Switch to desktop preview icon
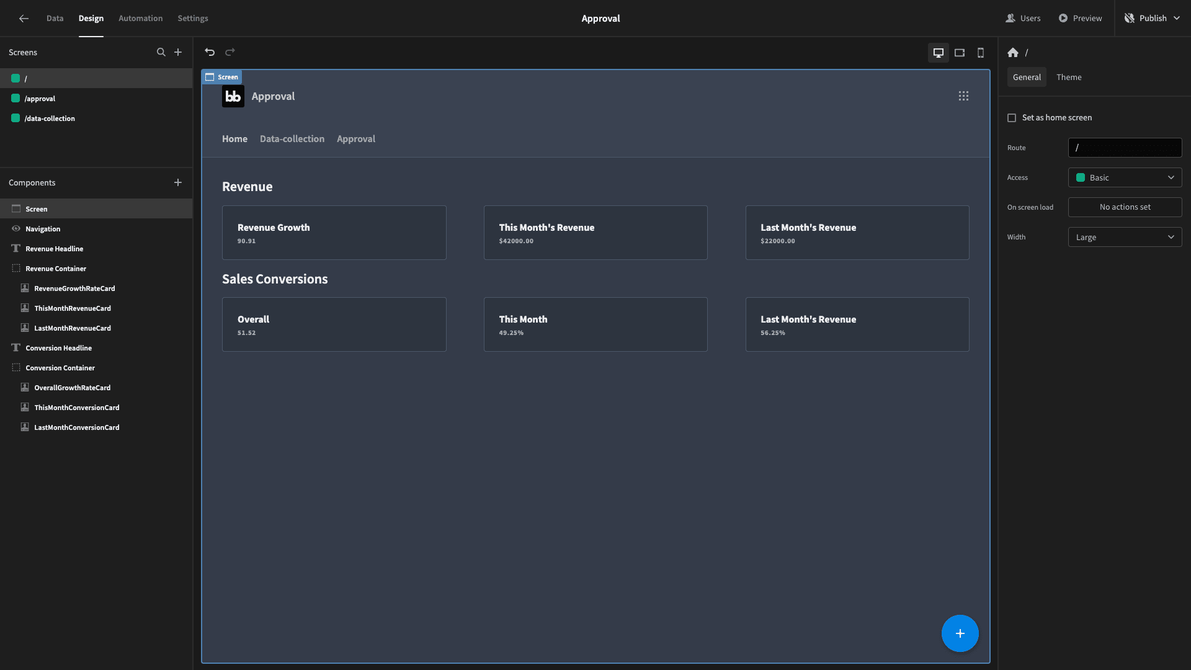The width and height of the screenshot is (1191, 670). point(939,53)
